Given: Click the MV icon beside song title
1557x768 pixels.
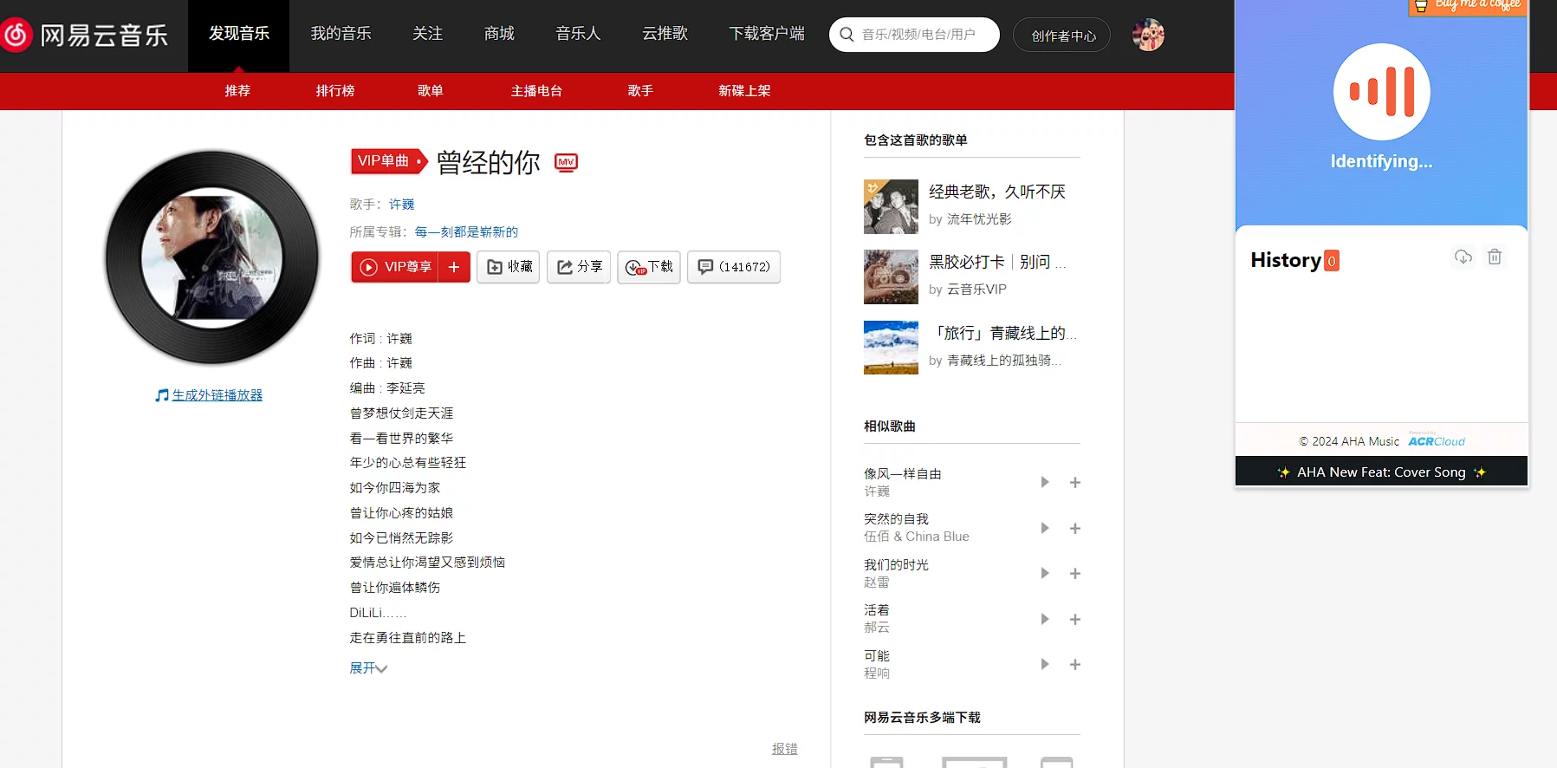Looking at the screenshot, I should [566, 162].
